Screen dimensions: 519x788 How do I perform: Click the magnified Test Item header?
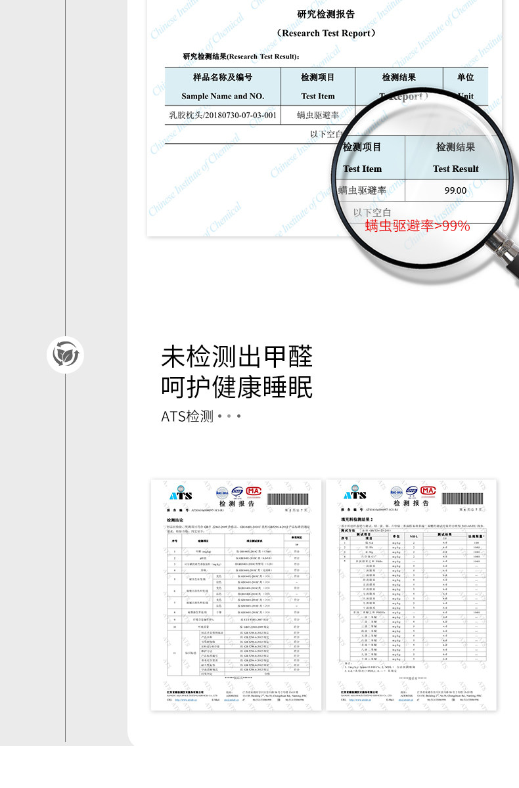click(x=363, y=169)
